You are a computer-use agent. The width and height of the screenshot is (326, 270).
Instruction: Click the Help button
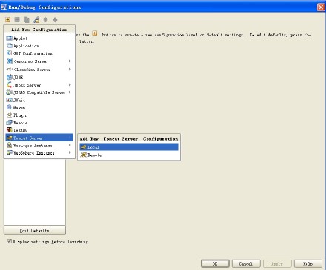[x=308, y=263]
